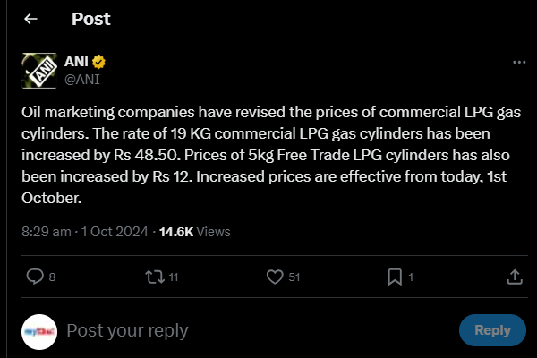Open the more options ellipsis menu
This screenshot has width=537, height=358.
tap(518, 63)
